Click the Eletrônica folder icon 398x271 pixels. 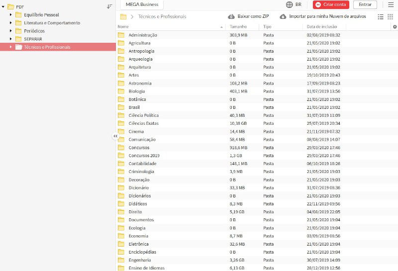click(121, 244)
